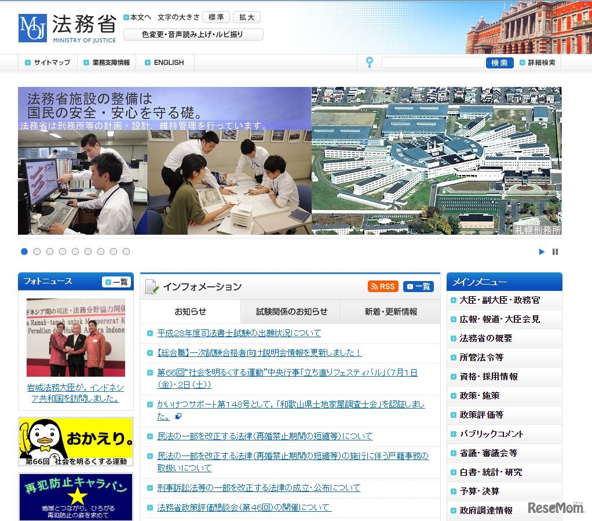Image resolution: width=592 pixels, height=521 pixels.
Task: Enlarge text size with the 拡大 button
Action: click(247, 17)
